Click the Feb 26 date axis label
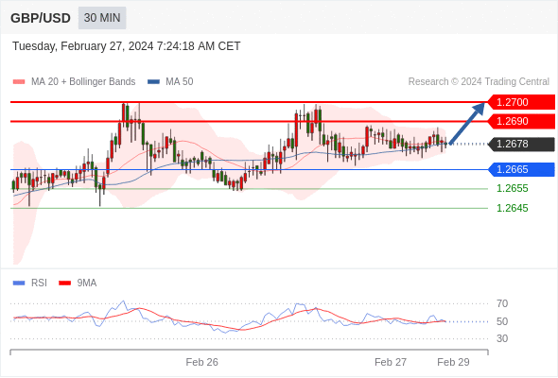 201,362
